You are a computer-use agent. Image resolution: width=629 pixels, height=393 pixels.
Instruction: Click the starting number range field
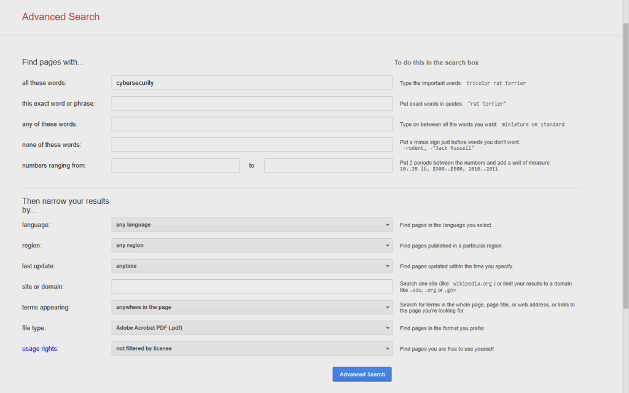175,165
